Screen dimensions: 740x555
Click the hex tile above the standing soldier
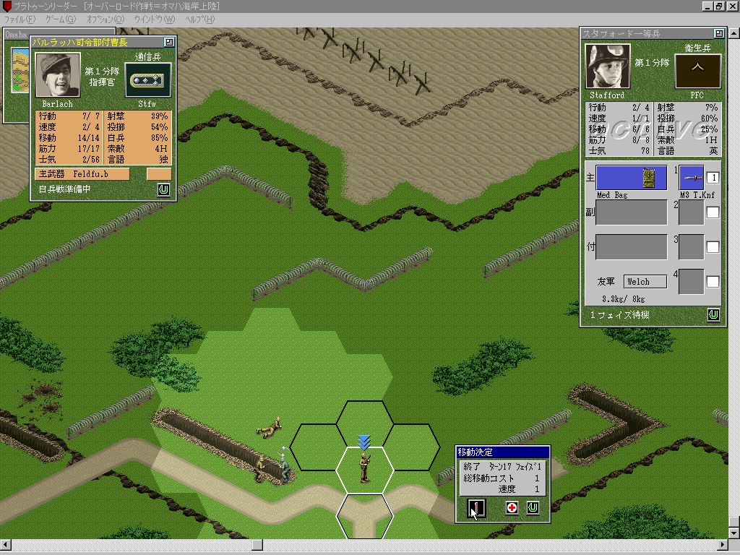[x=364, y=423]
